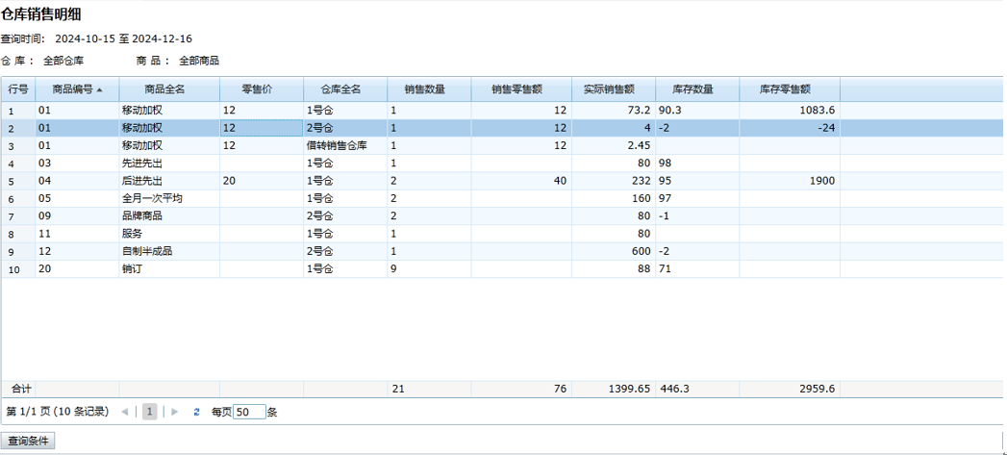Select page number 1 button
This screenshot has width=1007, height=455.
coord(149,412)
